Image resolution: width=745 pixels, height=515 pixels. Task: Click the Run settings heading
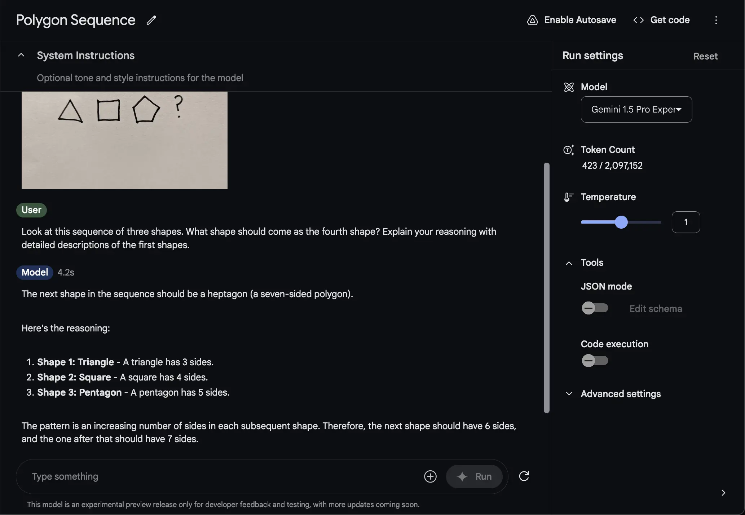point(593,56)
